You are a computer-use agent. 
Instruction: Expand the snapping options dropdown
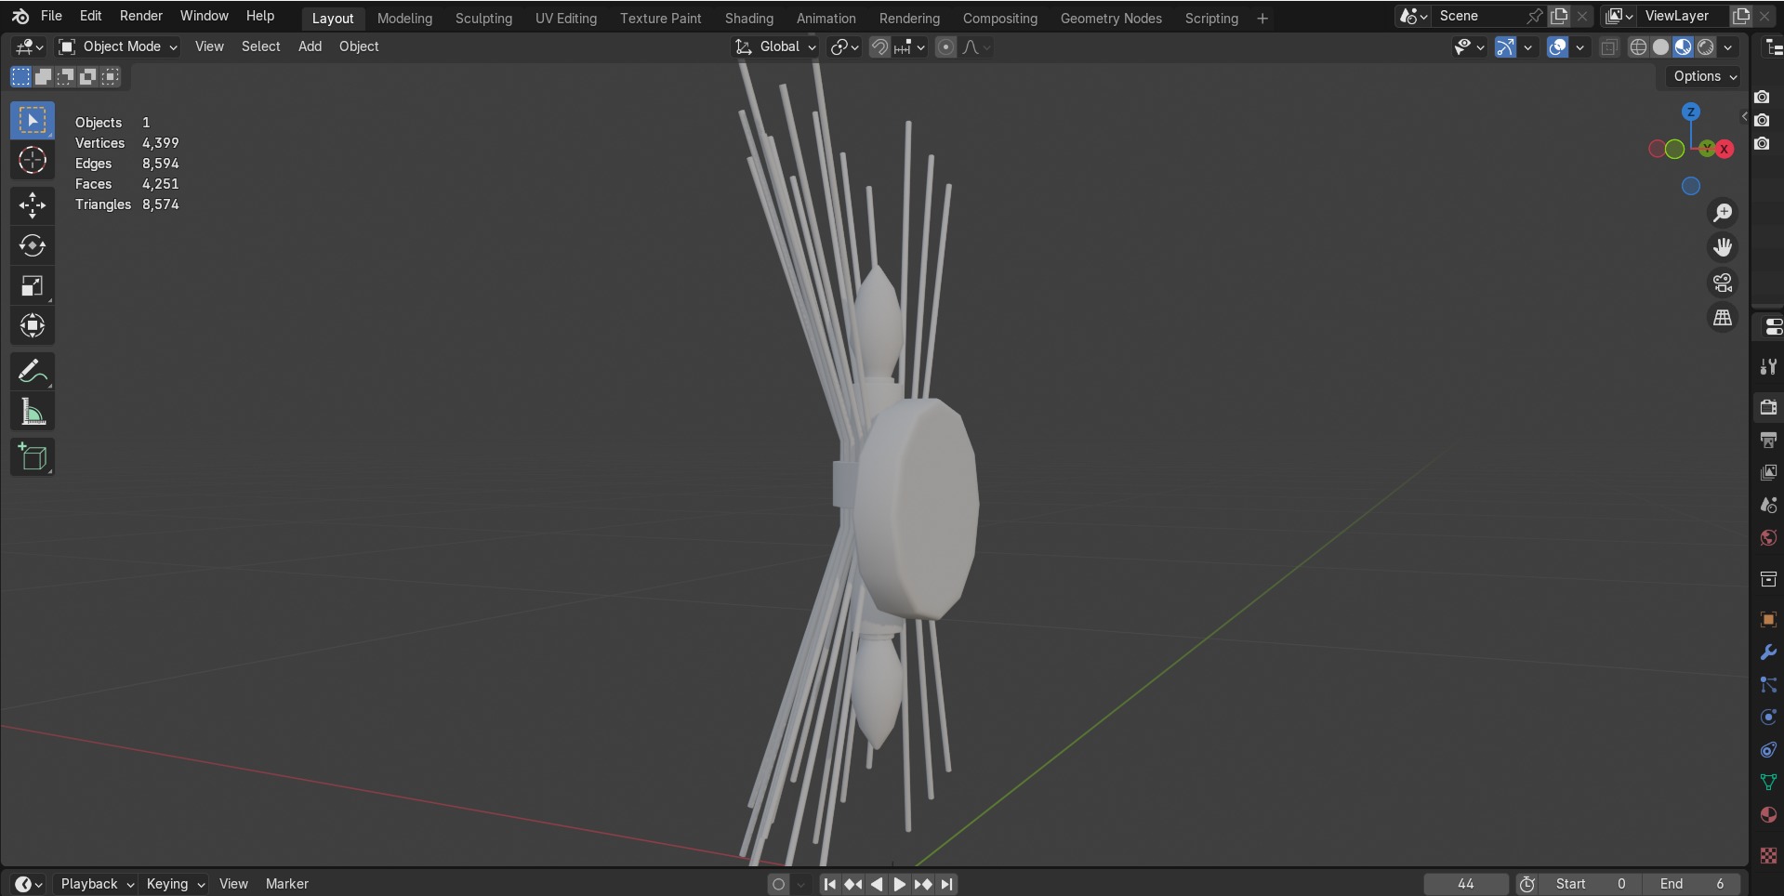[x=909, y=46]
